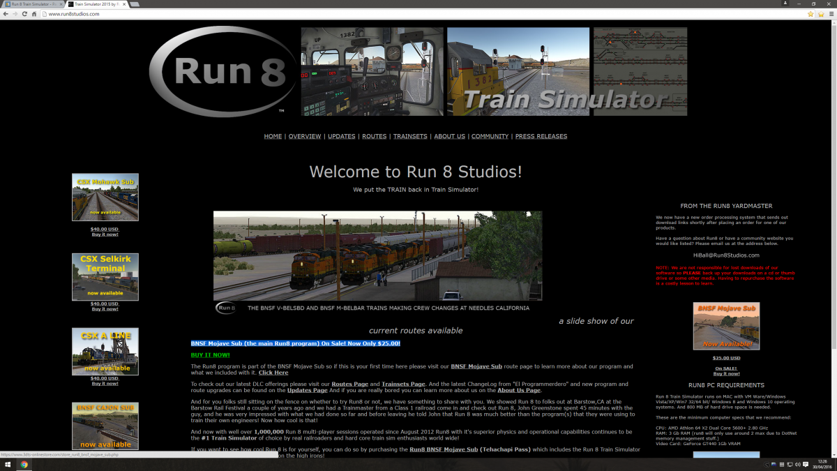Click the BNSF Mojave Sub Now Available thumbnail

tap(726, 326)
